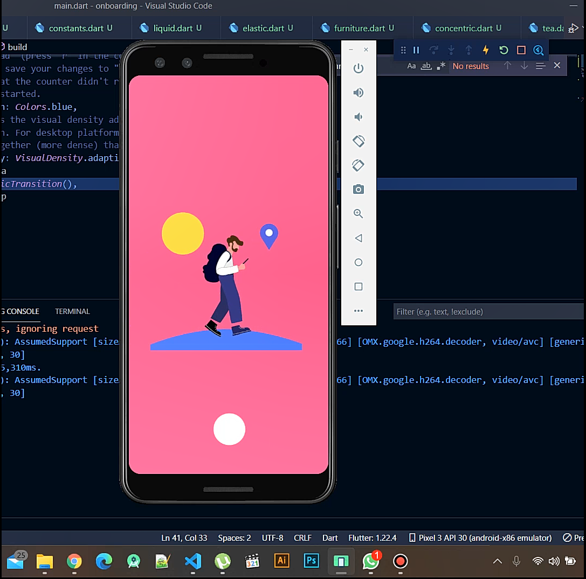586x579 pixels.
Task: Rotate the emulator counterclockwise
Action: coord(359,141)
